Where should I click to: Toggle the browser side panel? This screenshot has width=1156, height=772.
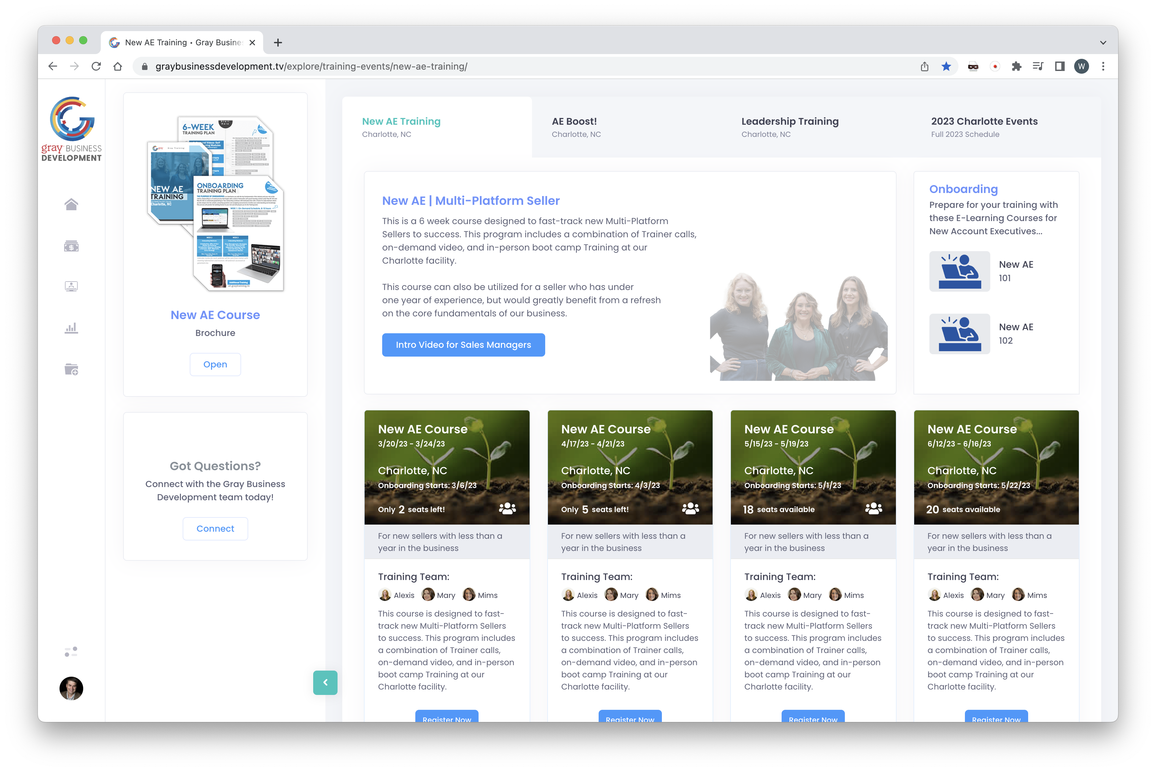pos(1060,67)
